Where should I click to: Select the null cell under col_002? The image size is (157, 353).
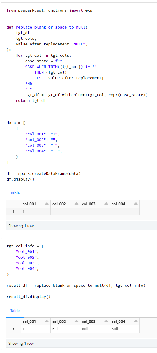[x=66, y=329]
